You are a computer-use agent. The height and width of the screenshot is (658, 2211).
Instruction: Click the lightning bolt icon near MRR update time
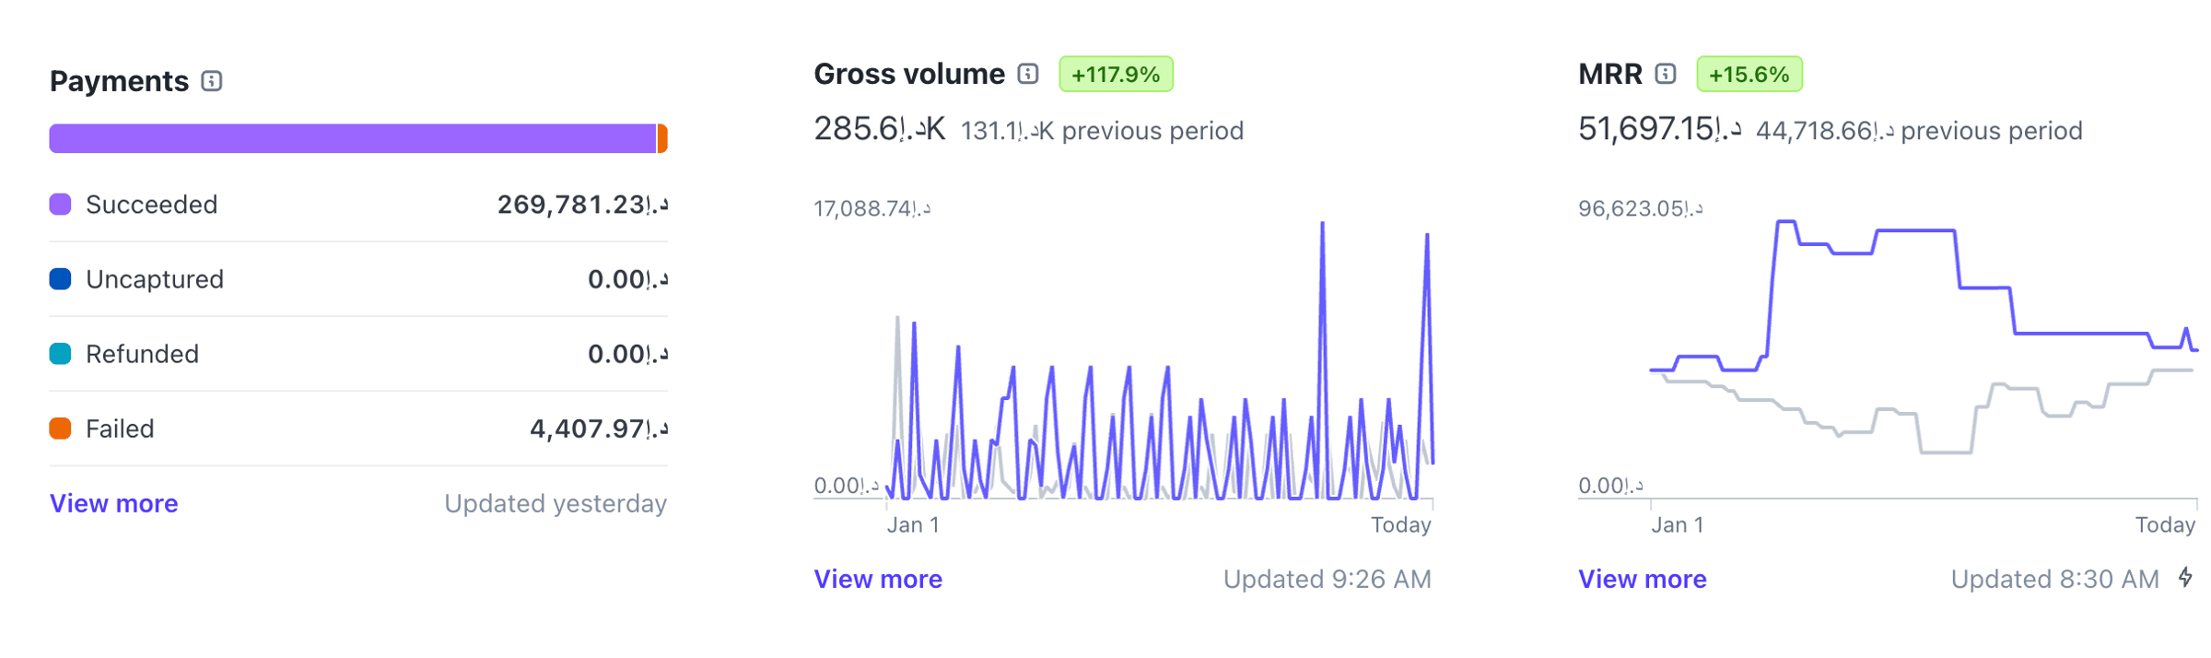pos(2185,578)
